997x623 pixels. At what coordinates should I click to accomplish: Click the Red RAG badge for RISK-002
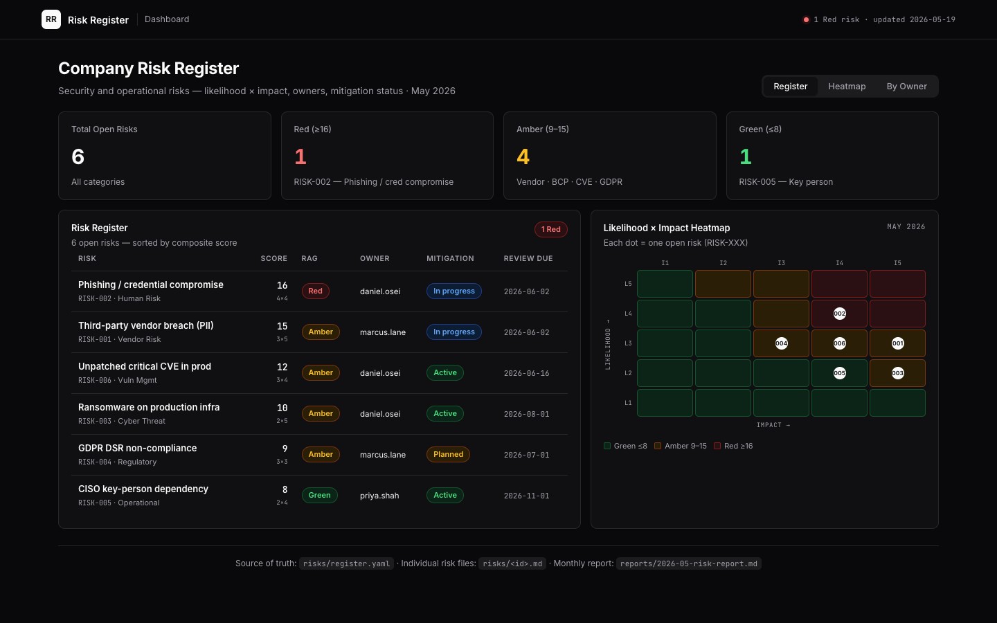pos(315,291)
